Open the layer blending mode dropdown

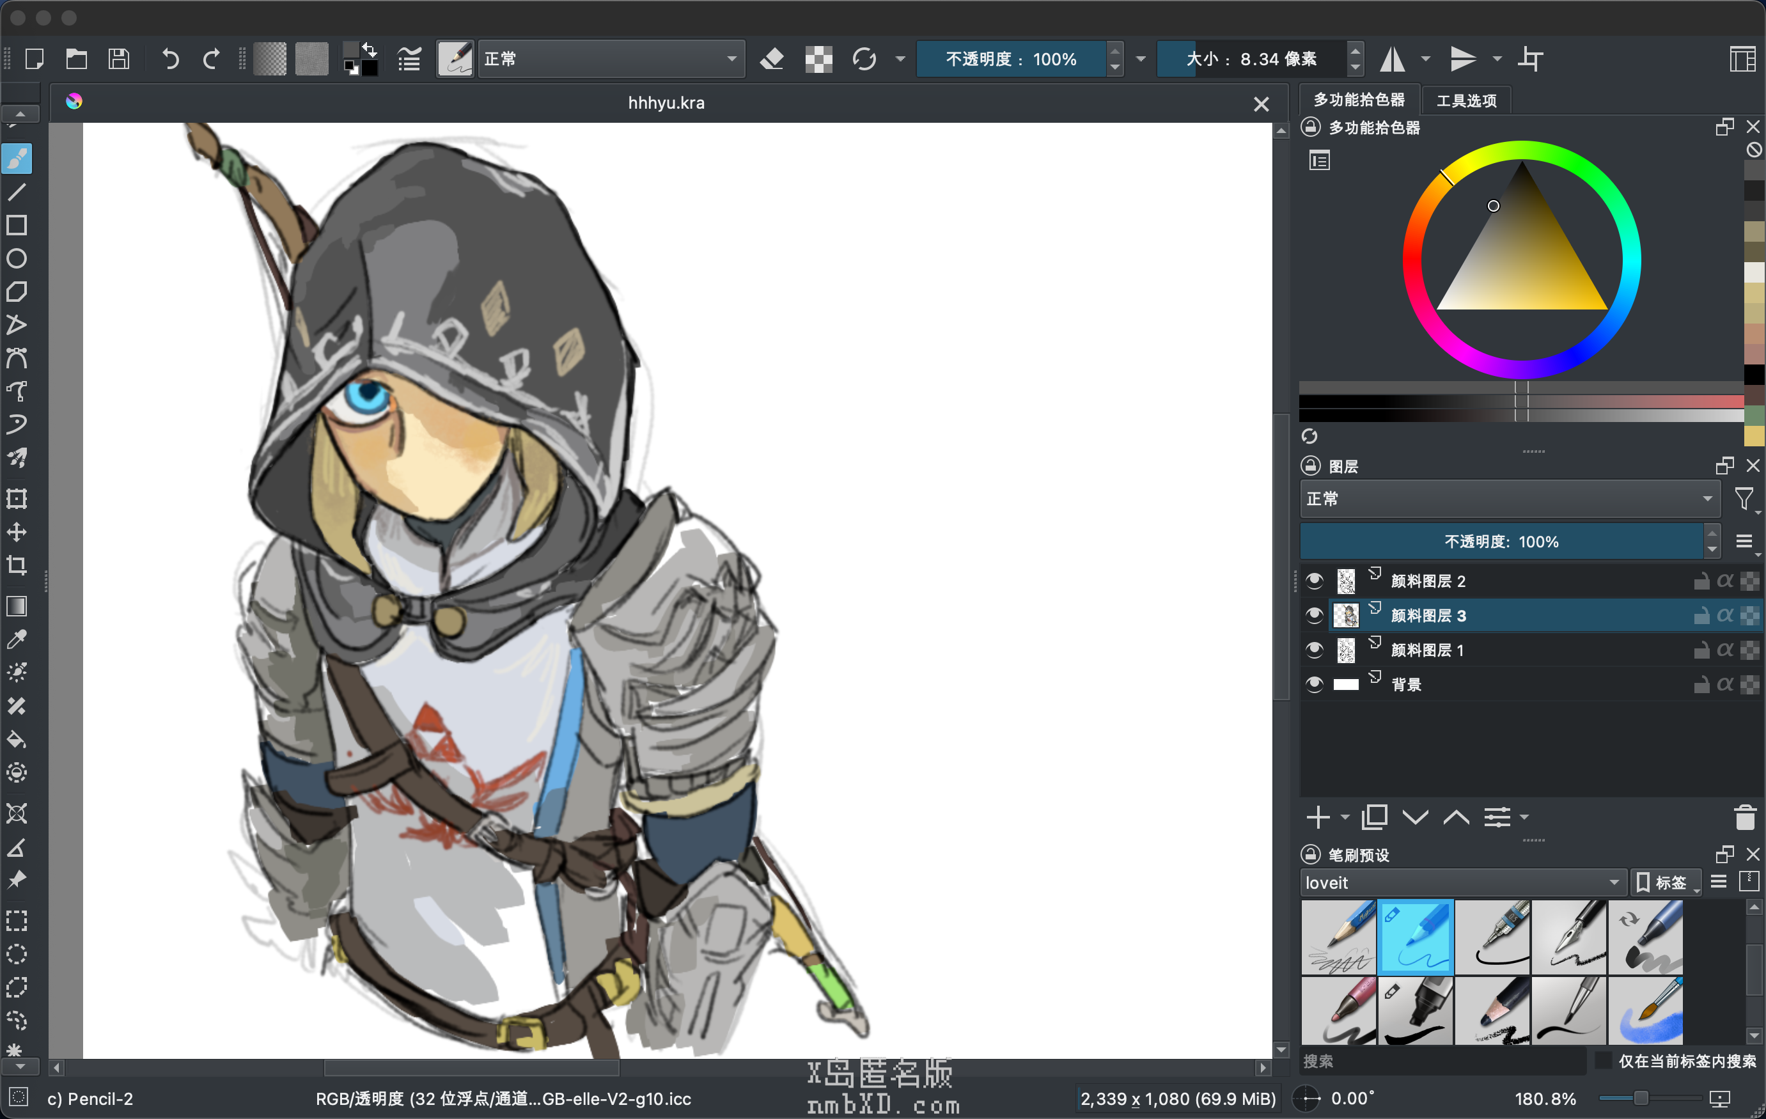click(x=1510, y=499)
